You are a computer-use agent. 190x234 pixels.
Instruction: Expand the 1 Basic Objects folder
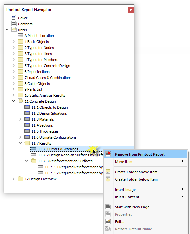coord(14,42)
